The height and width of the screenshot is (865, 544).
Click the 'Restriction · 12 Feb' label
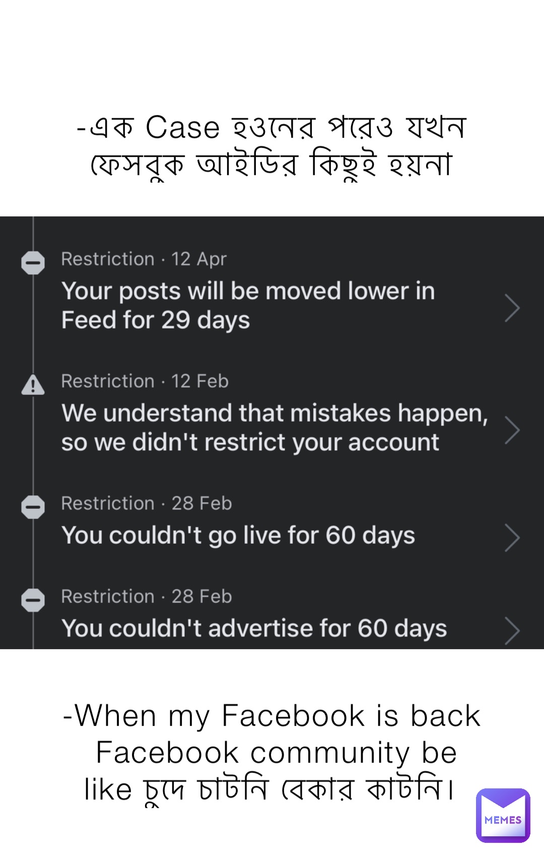pos(145,381)
